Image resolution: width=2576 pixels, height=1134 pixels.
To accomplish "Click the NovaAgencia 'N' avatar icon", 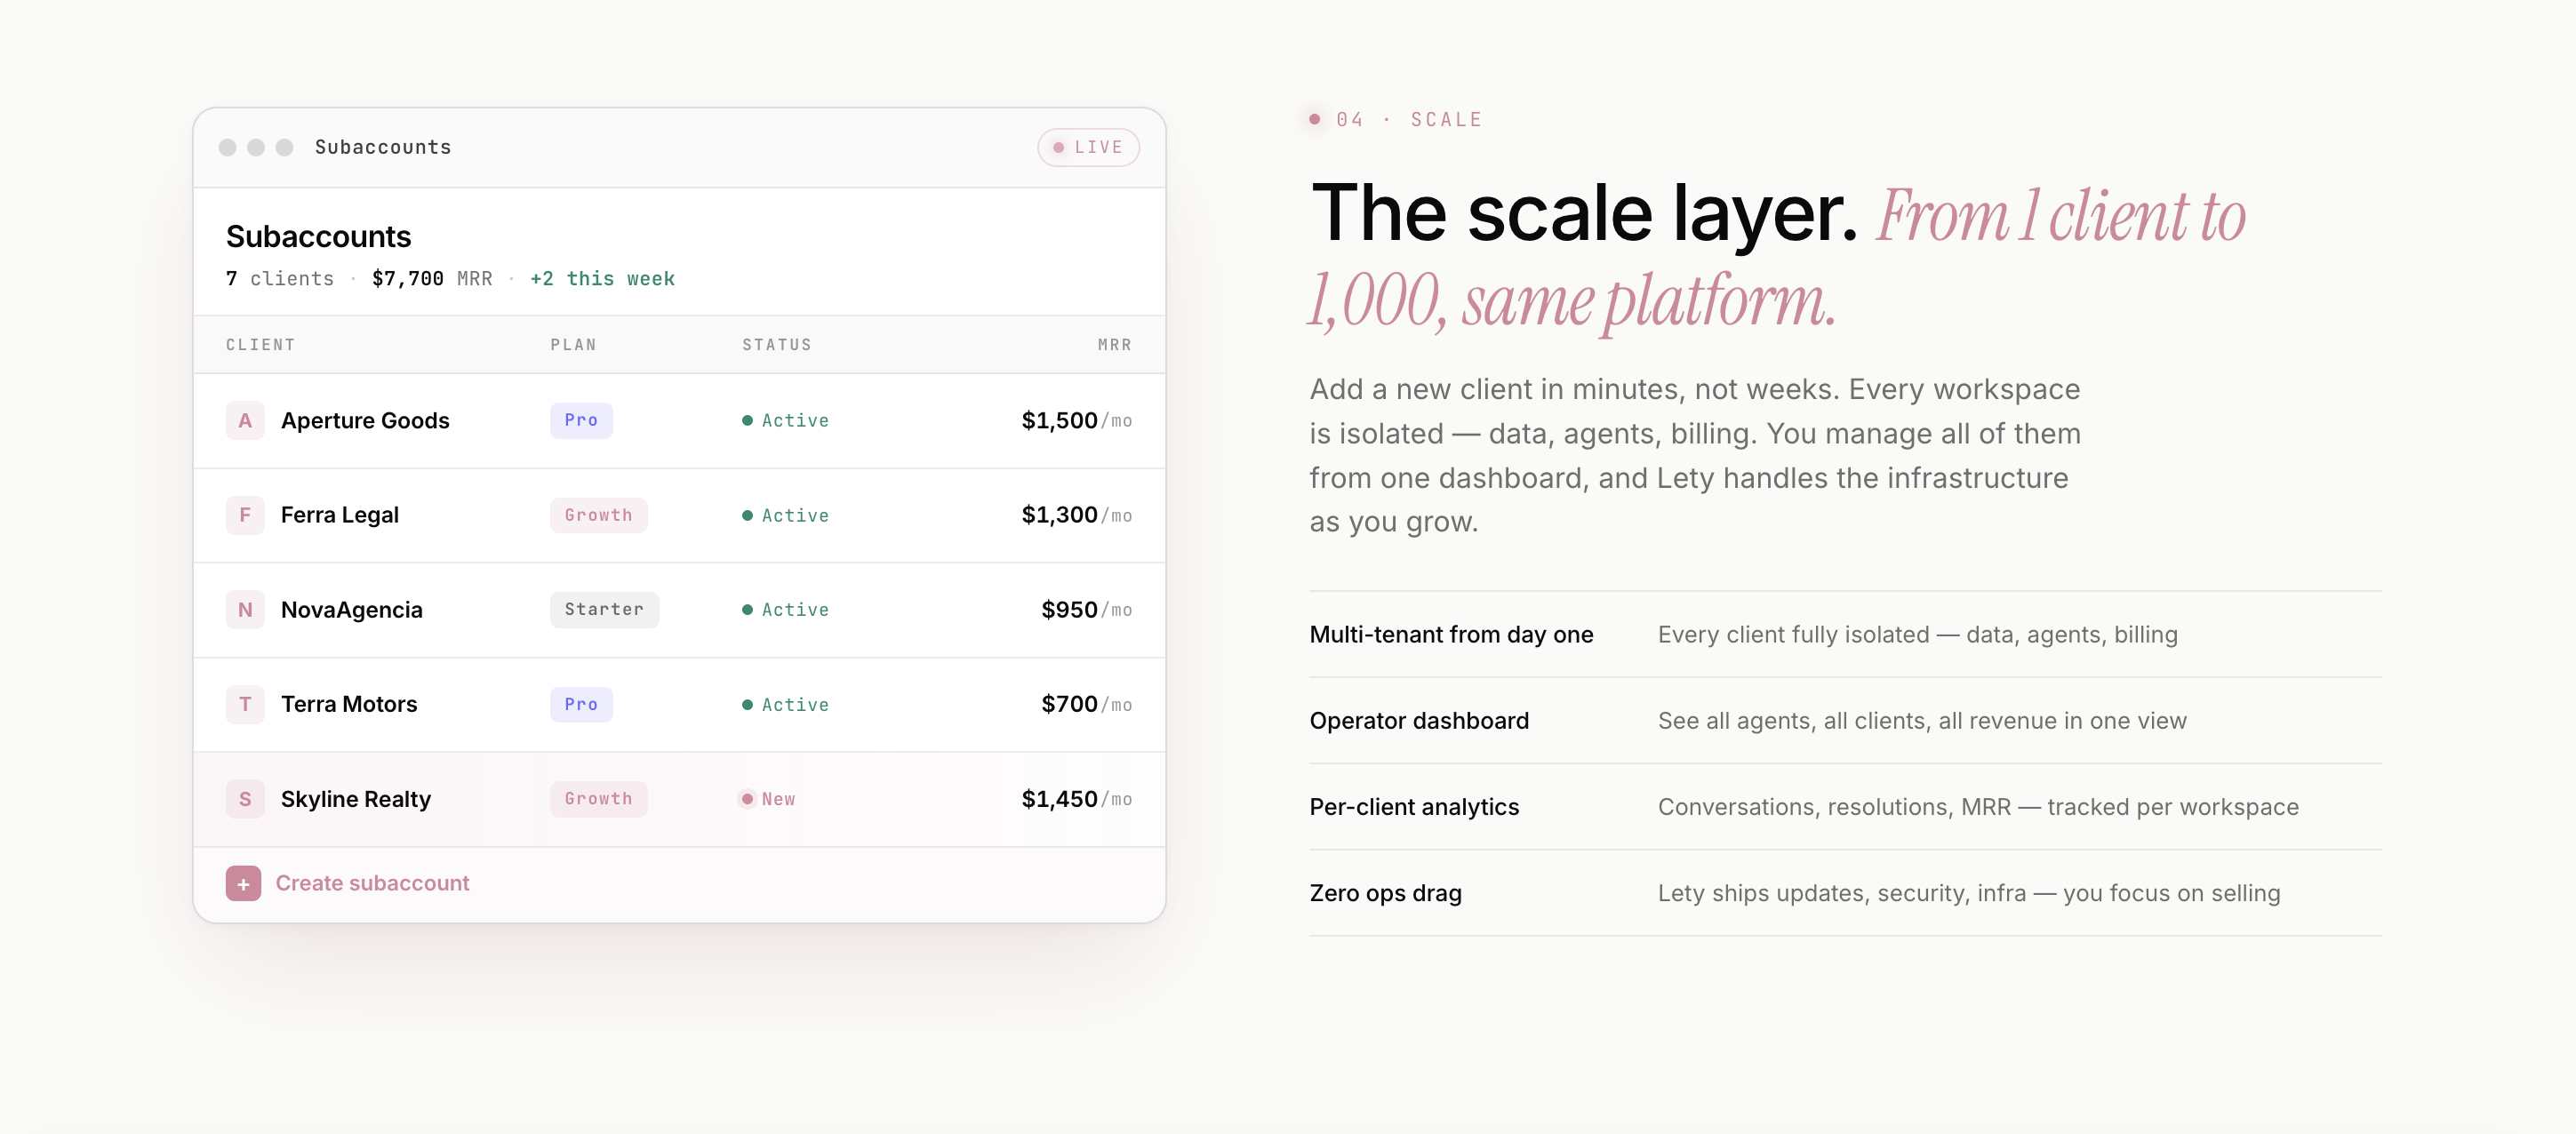I will click(x=245, y=610).
